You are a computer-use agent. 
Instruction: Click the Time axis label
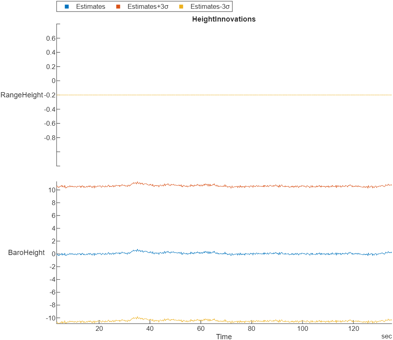point(224,336)
